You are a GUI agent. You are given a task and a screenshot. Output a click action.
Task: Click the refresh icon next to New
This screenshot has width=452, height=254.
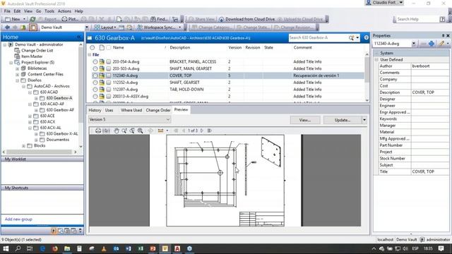[x=32, y=19]
